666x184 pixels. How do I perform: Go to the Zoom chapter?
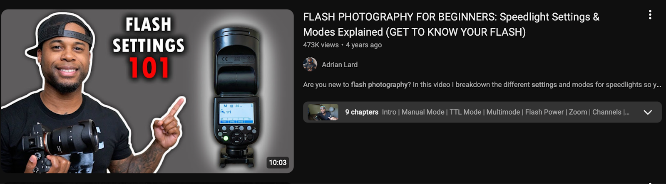pos(578,112)
